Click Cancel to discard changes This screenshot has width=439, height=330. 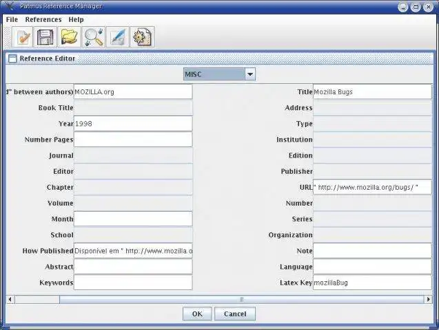235,313
